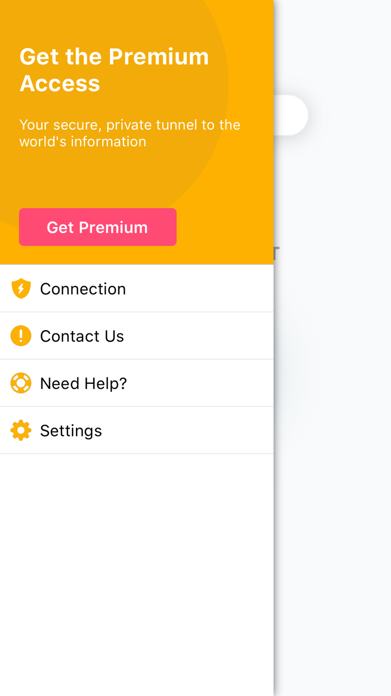Select the Contact Us menu item

pyautogui.click(x=82, y=336)
